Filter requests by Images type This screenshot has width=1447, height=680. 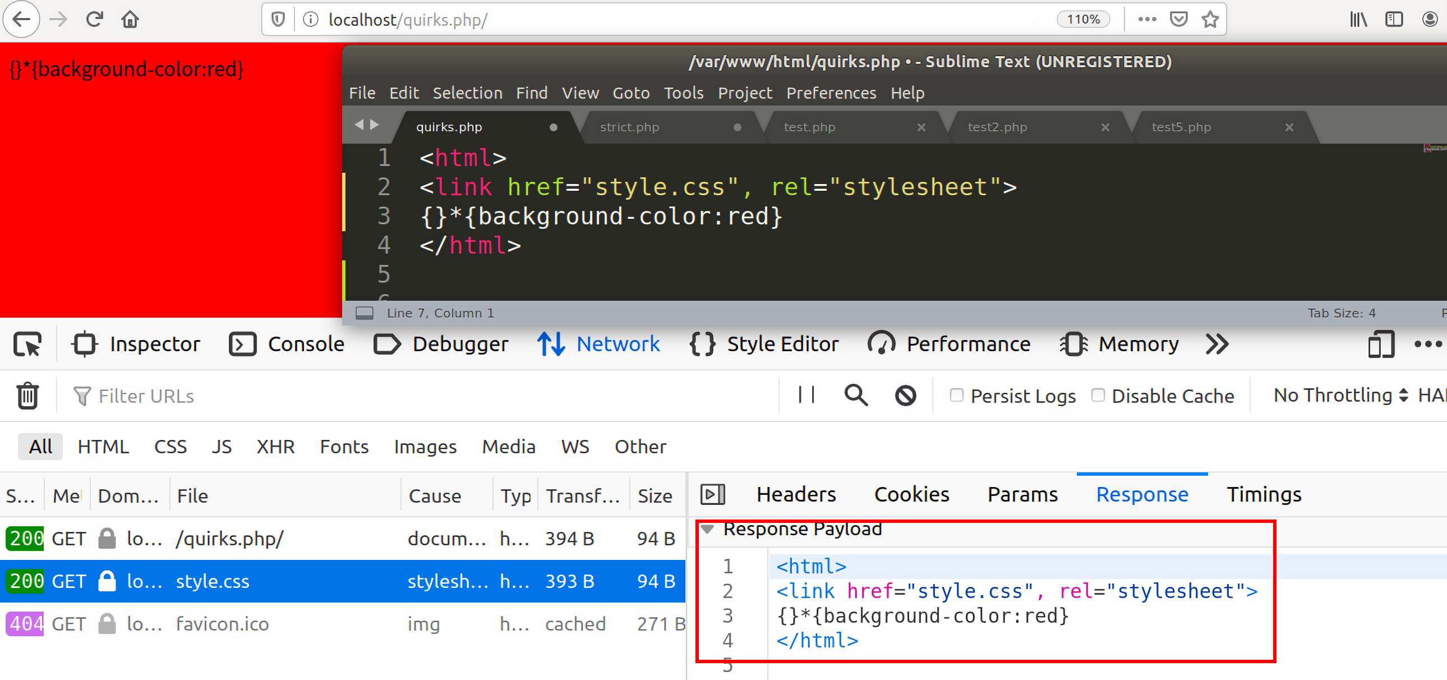click(425, 447)
